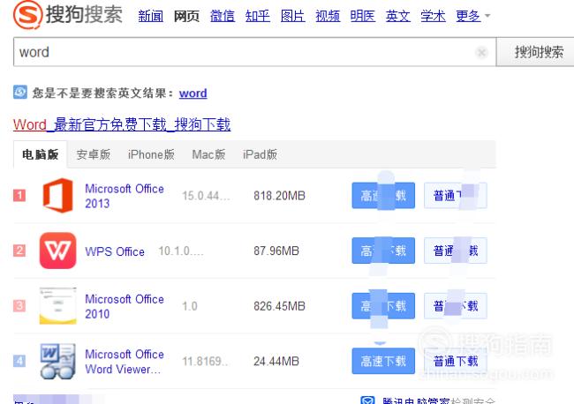Switch to 图片 search

pos(293,16)
